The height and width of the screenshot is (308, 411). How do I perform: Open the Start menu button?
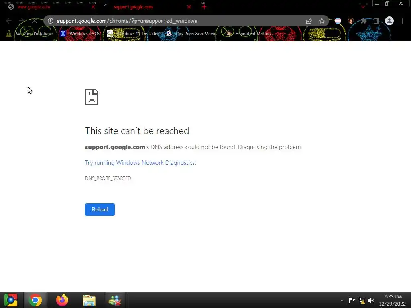coord(11,300)
